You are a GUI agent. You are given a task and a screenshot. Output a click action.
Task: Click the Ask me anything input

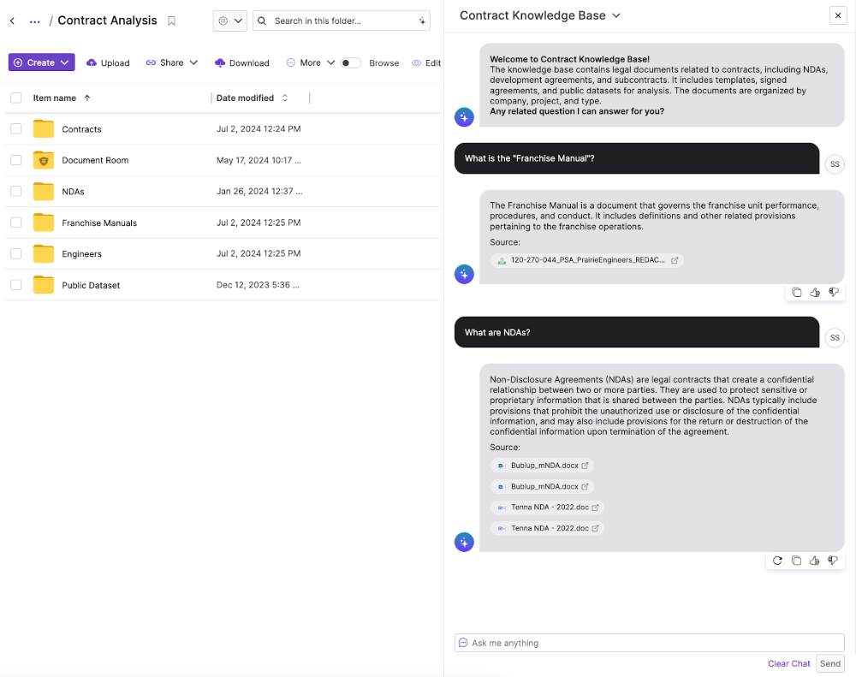pos(649,643)
